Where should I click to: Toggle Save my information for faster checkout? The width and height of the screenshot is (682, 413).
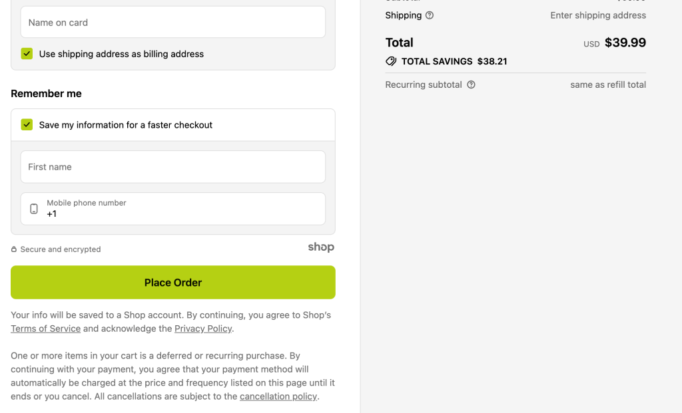pyautogui.click(x=27, y=124)
